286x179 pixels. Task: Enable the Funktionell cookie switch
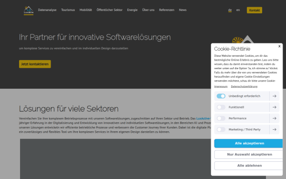point(221,107)
